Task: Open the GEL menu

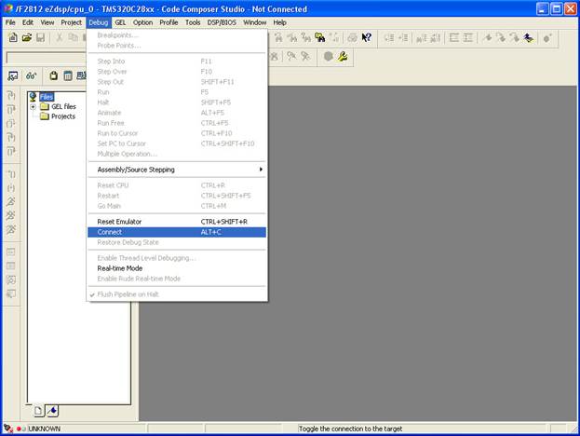Action: point(120,22)
